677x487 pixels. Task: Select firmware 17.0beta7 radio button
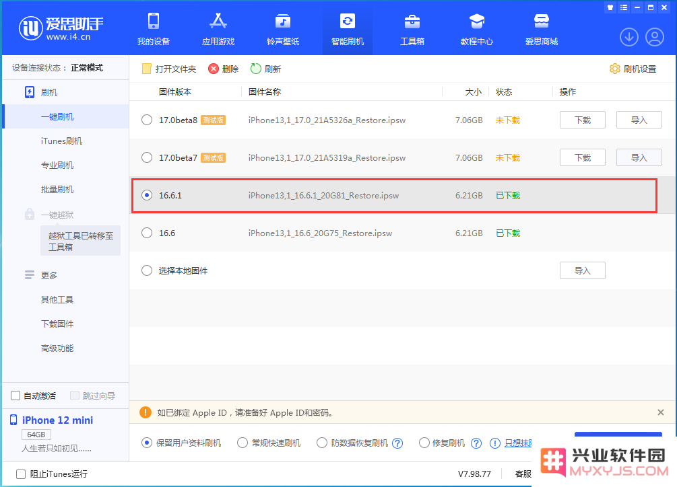[147, 157]
